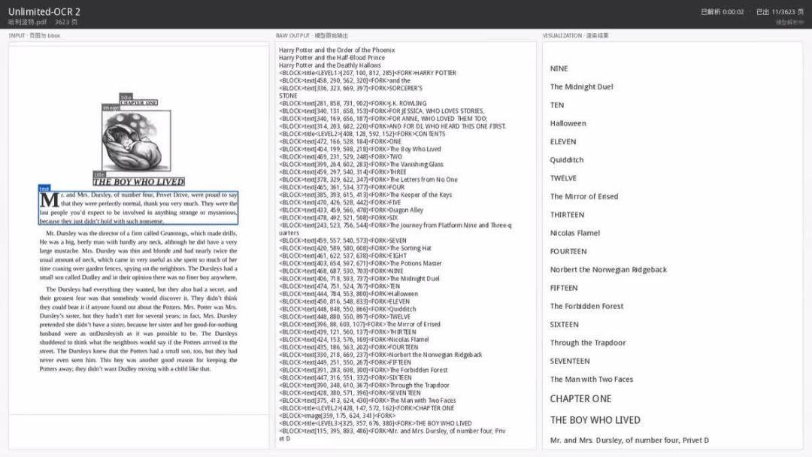Select the blue 'text' bbox label tag
Viewport: 812px width, 457px height.
(44, 189)
